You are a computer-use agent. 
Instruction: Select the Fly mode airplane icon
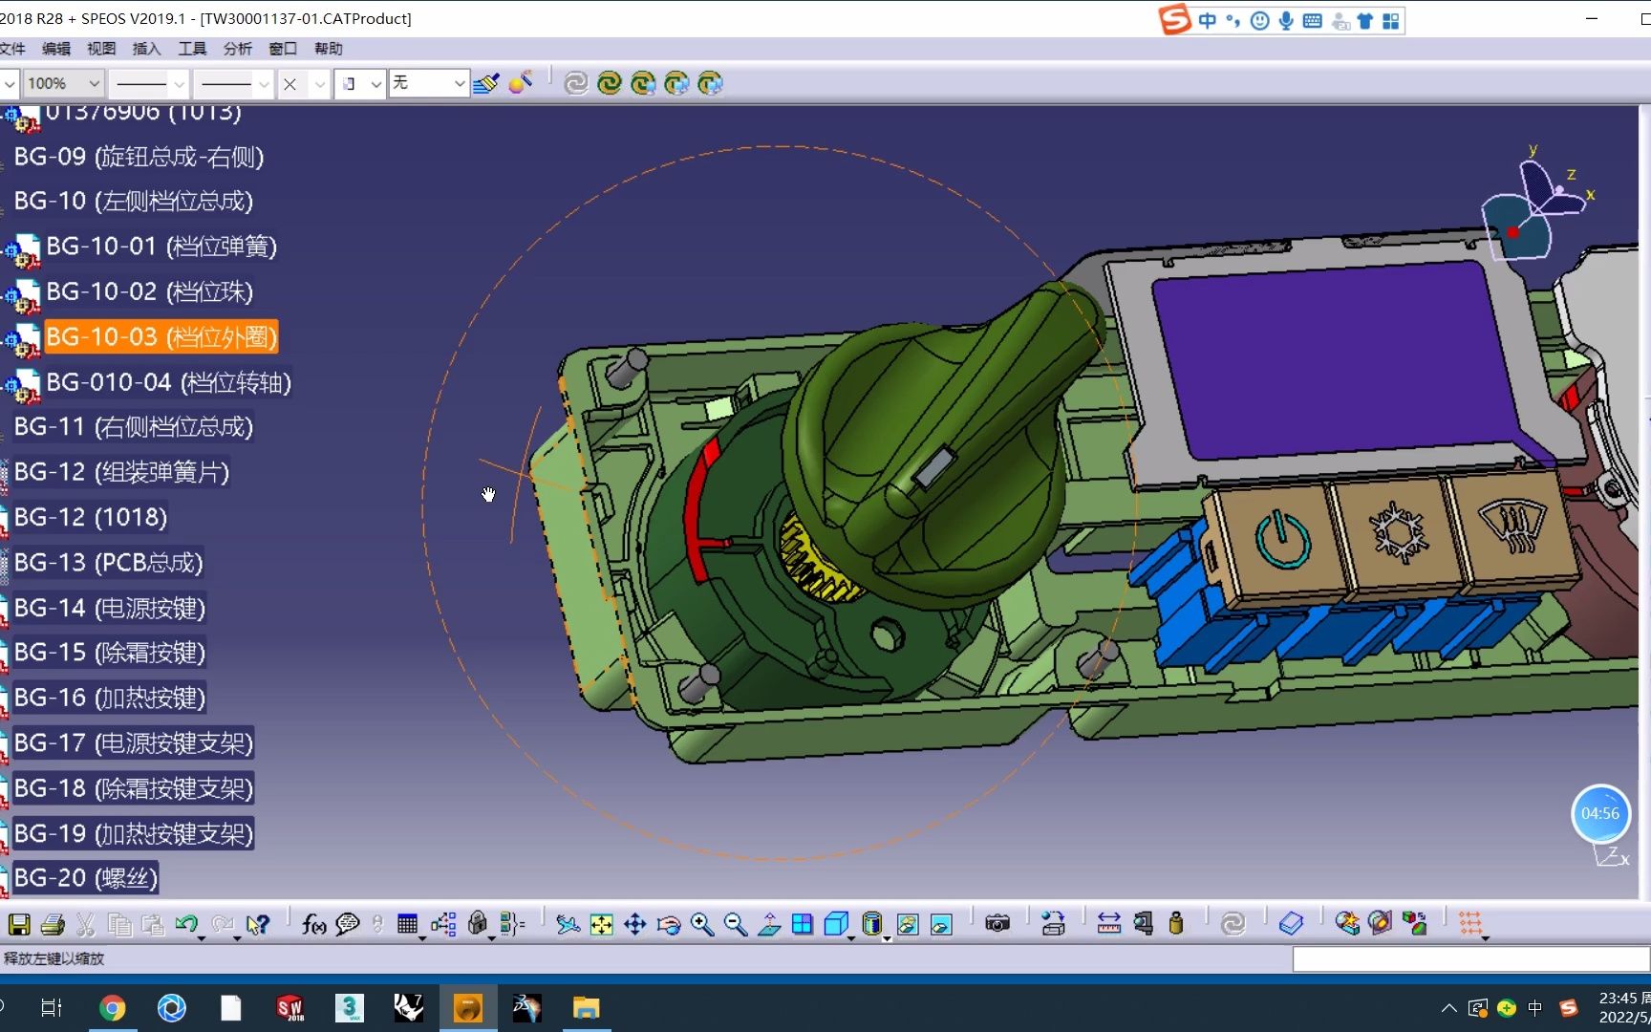click(568, 924)
